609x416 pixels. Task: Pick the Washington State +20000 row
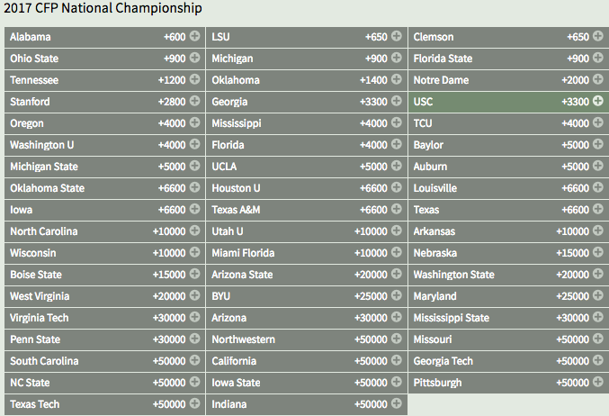pyautogui.click(x=508, y=275)
